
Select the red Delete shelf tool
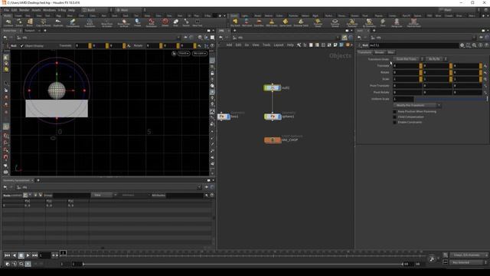(165, 22)
